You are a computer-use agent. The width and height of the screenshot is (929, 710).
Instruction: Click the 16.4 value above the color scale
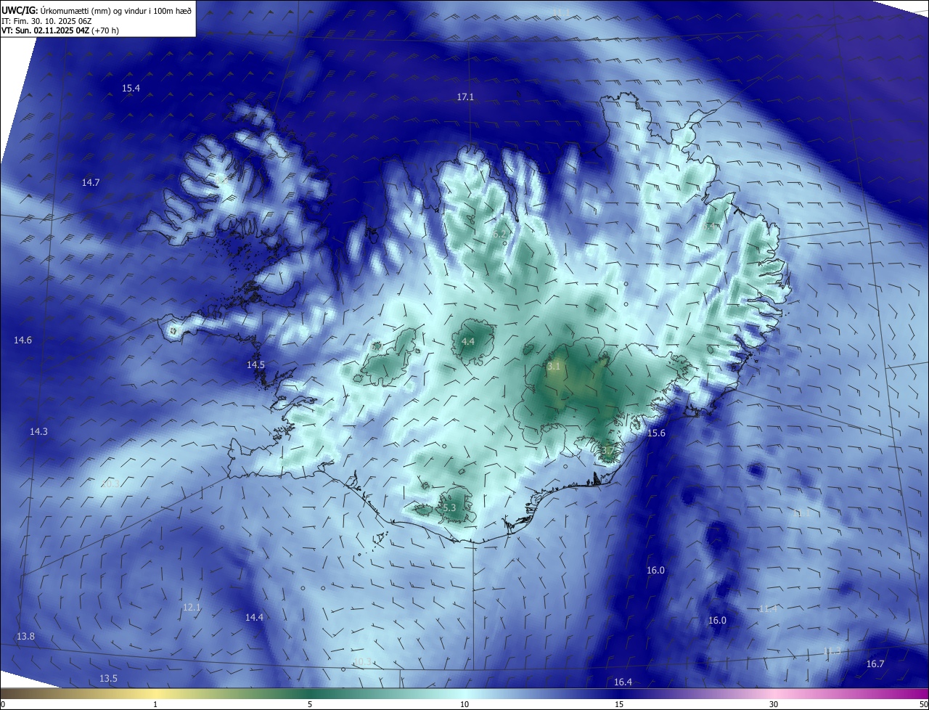point(623,682)
